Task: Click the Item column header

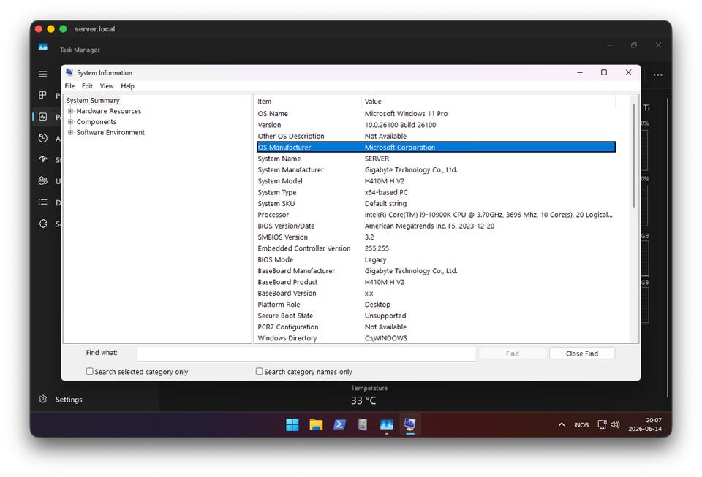Action: [308, 102]
